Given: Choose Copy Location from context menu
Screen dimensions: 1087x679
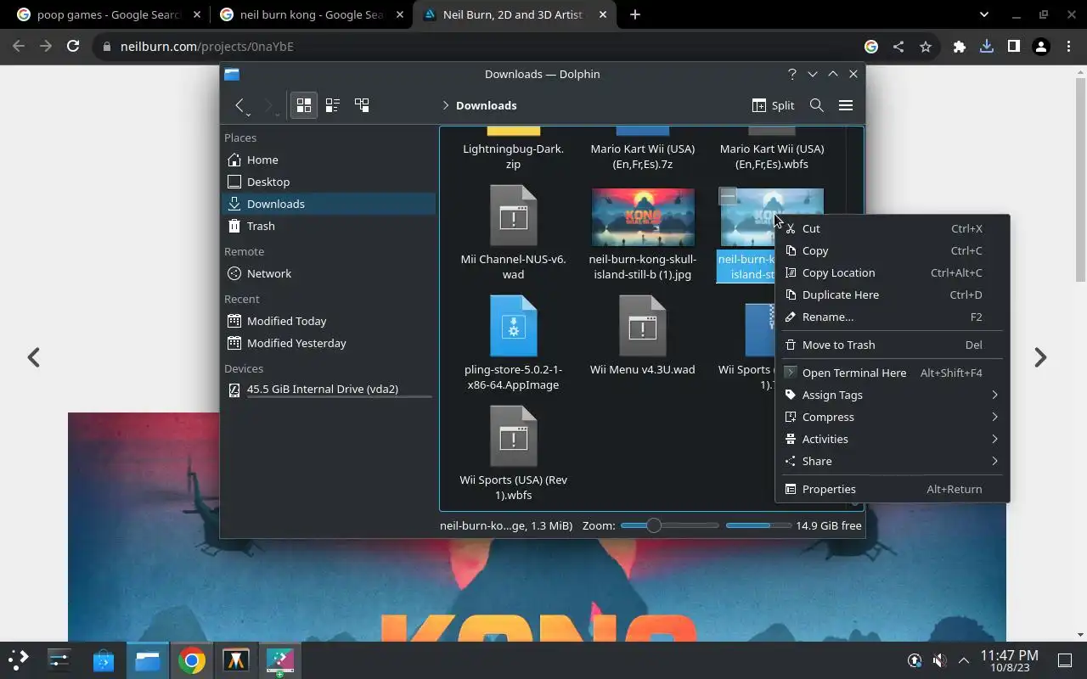Looking at the screenshot, I should (x=892, y=272).
